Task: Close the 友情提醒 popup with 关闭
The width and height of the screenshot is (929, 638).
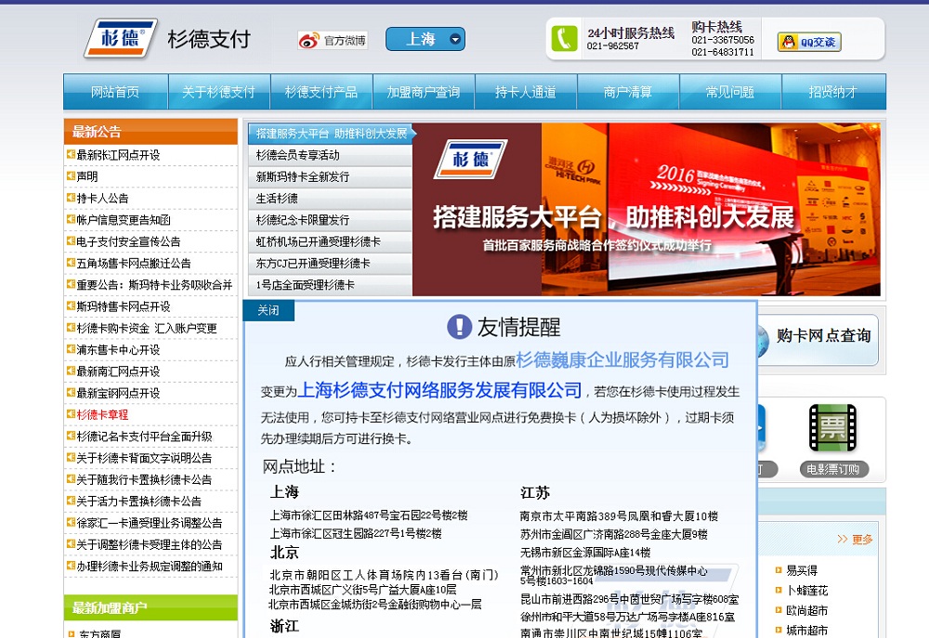Action: (x=268, y=310)
